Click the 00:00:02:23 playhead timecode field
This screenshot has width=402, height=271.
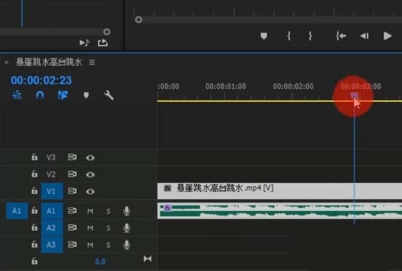[41, 81]
